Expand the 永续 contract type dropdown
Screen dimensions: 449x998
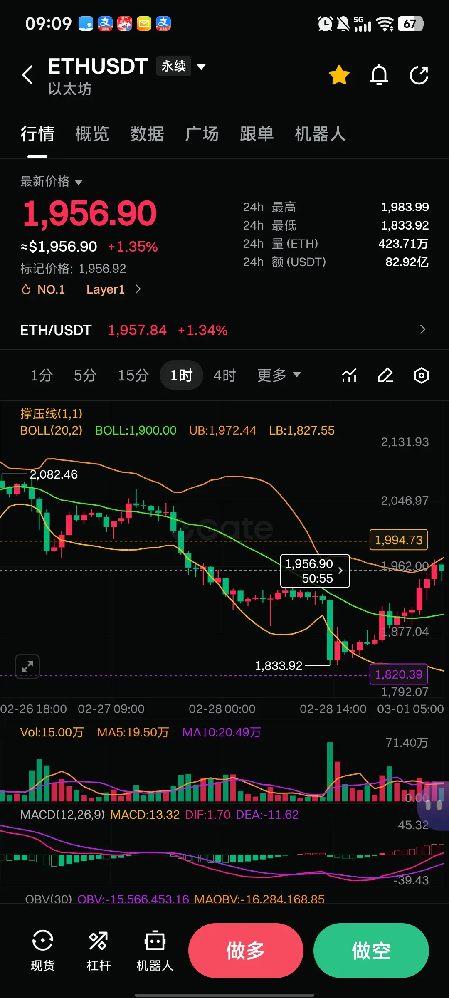click(x=182, y=66)
